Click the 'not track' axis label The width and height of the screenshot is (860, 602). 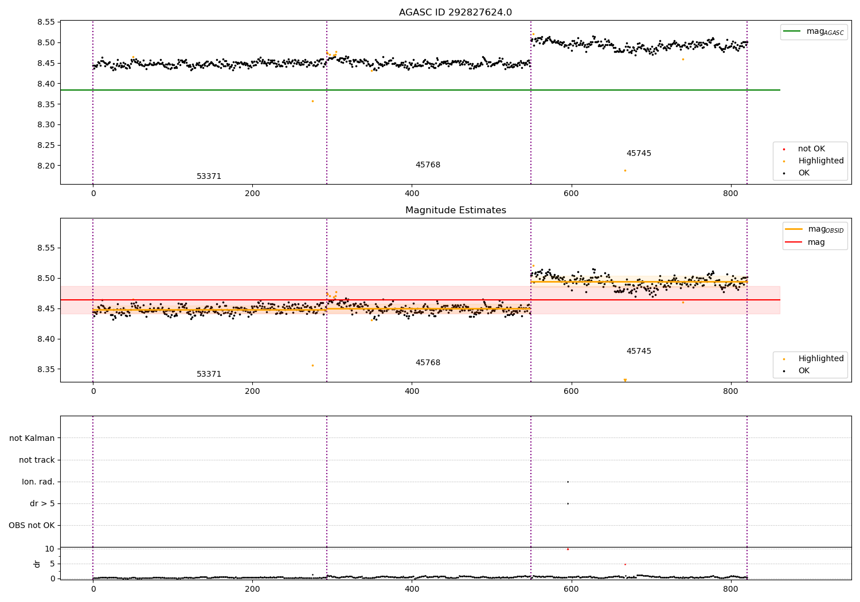pyautogui.click(x=37, y=460)
